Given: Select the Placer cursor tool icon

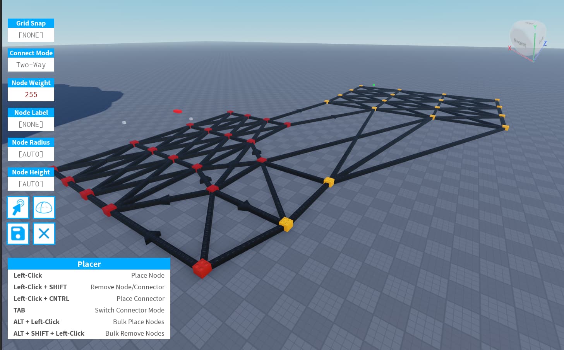Looking at the screenshot, I should point(18,207).
